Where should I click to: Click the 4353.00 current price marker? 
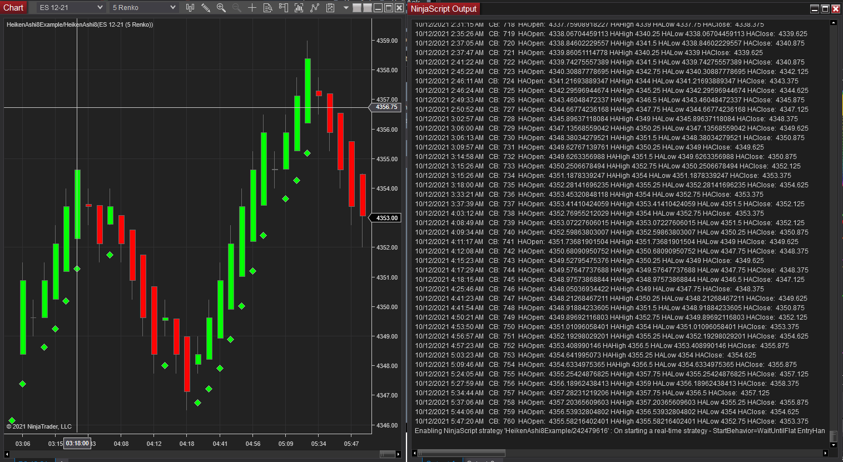coord(386,218)
